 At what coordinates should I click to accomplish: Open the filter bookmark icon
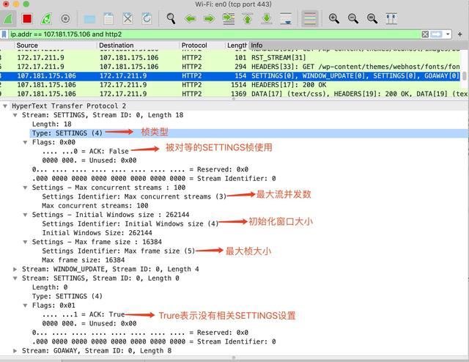pyautogui.click(x=4, y=34)
